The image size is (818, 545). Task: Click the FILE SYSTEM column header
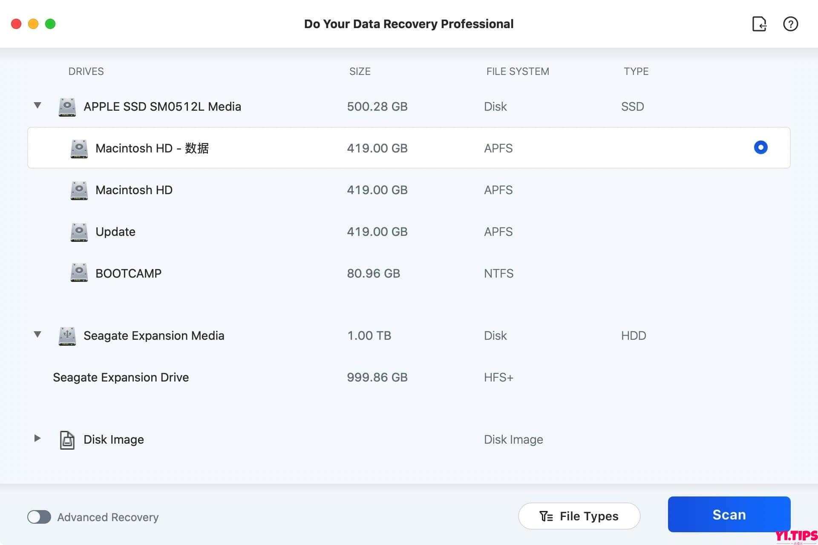coord(518,71)
